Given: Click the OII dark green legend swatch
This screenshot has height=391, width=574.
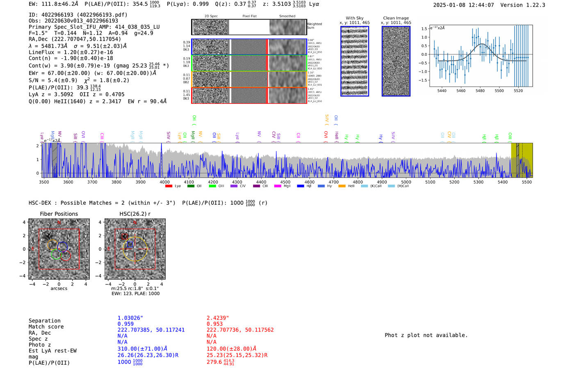Looking at the screenshot, I should 191,186.
